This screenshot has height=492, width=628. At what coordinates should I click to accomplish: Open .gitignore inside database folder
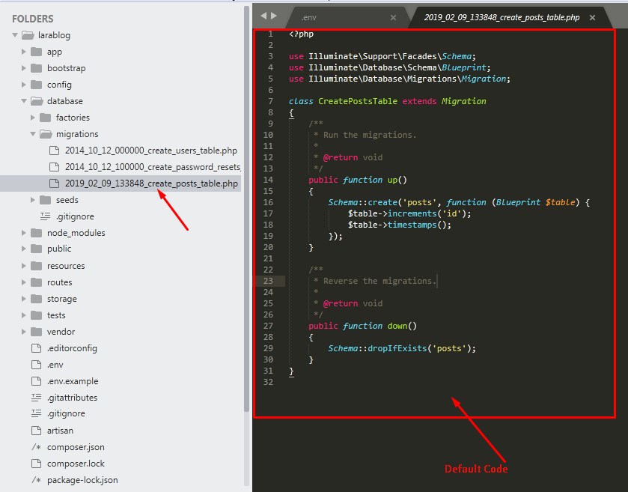75,216
